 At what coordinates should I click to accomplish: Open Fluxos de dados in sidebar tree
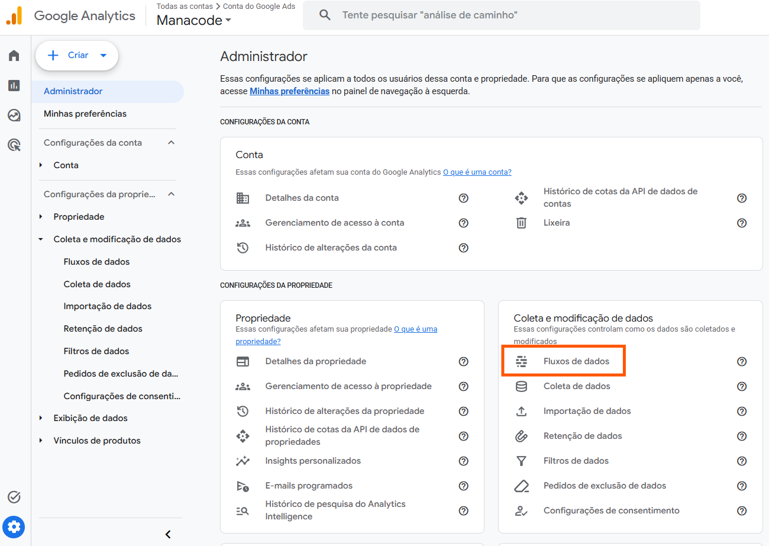[x=96, y=262]
